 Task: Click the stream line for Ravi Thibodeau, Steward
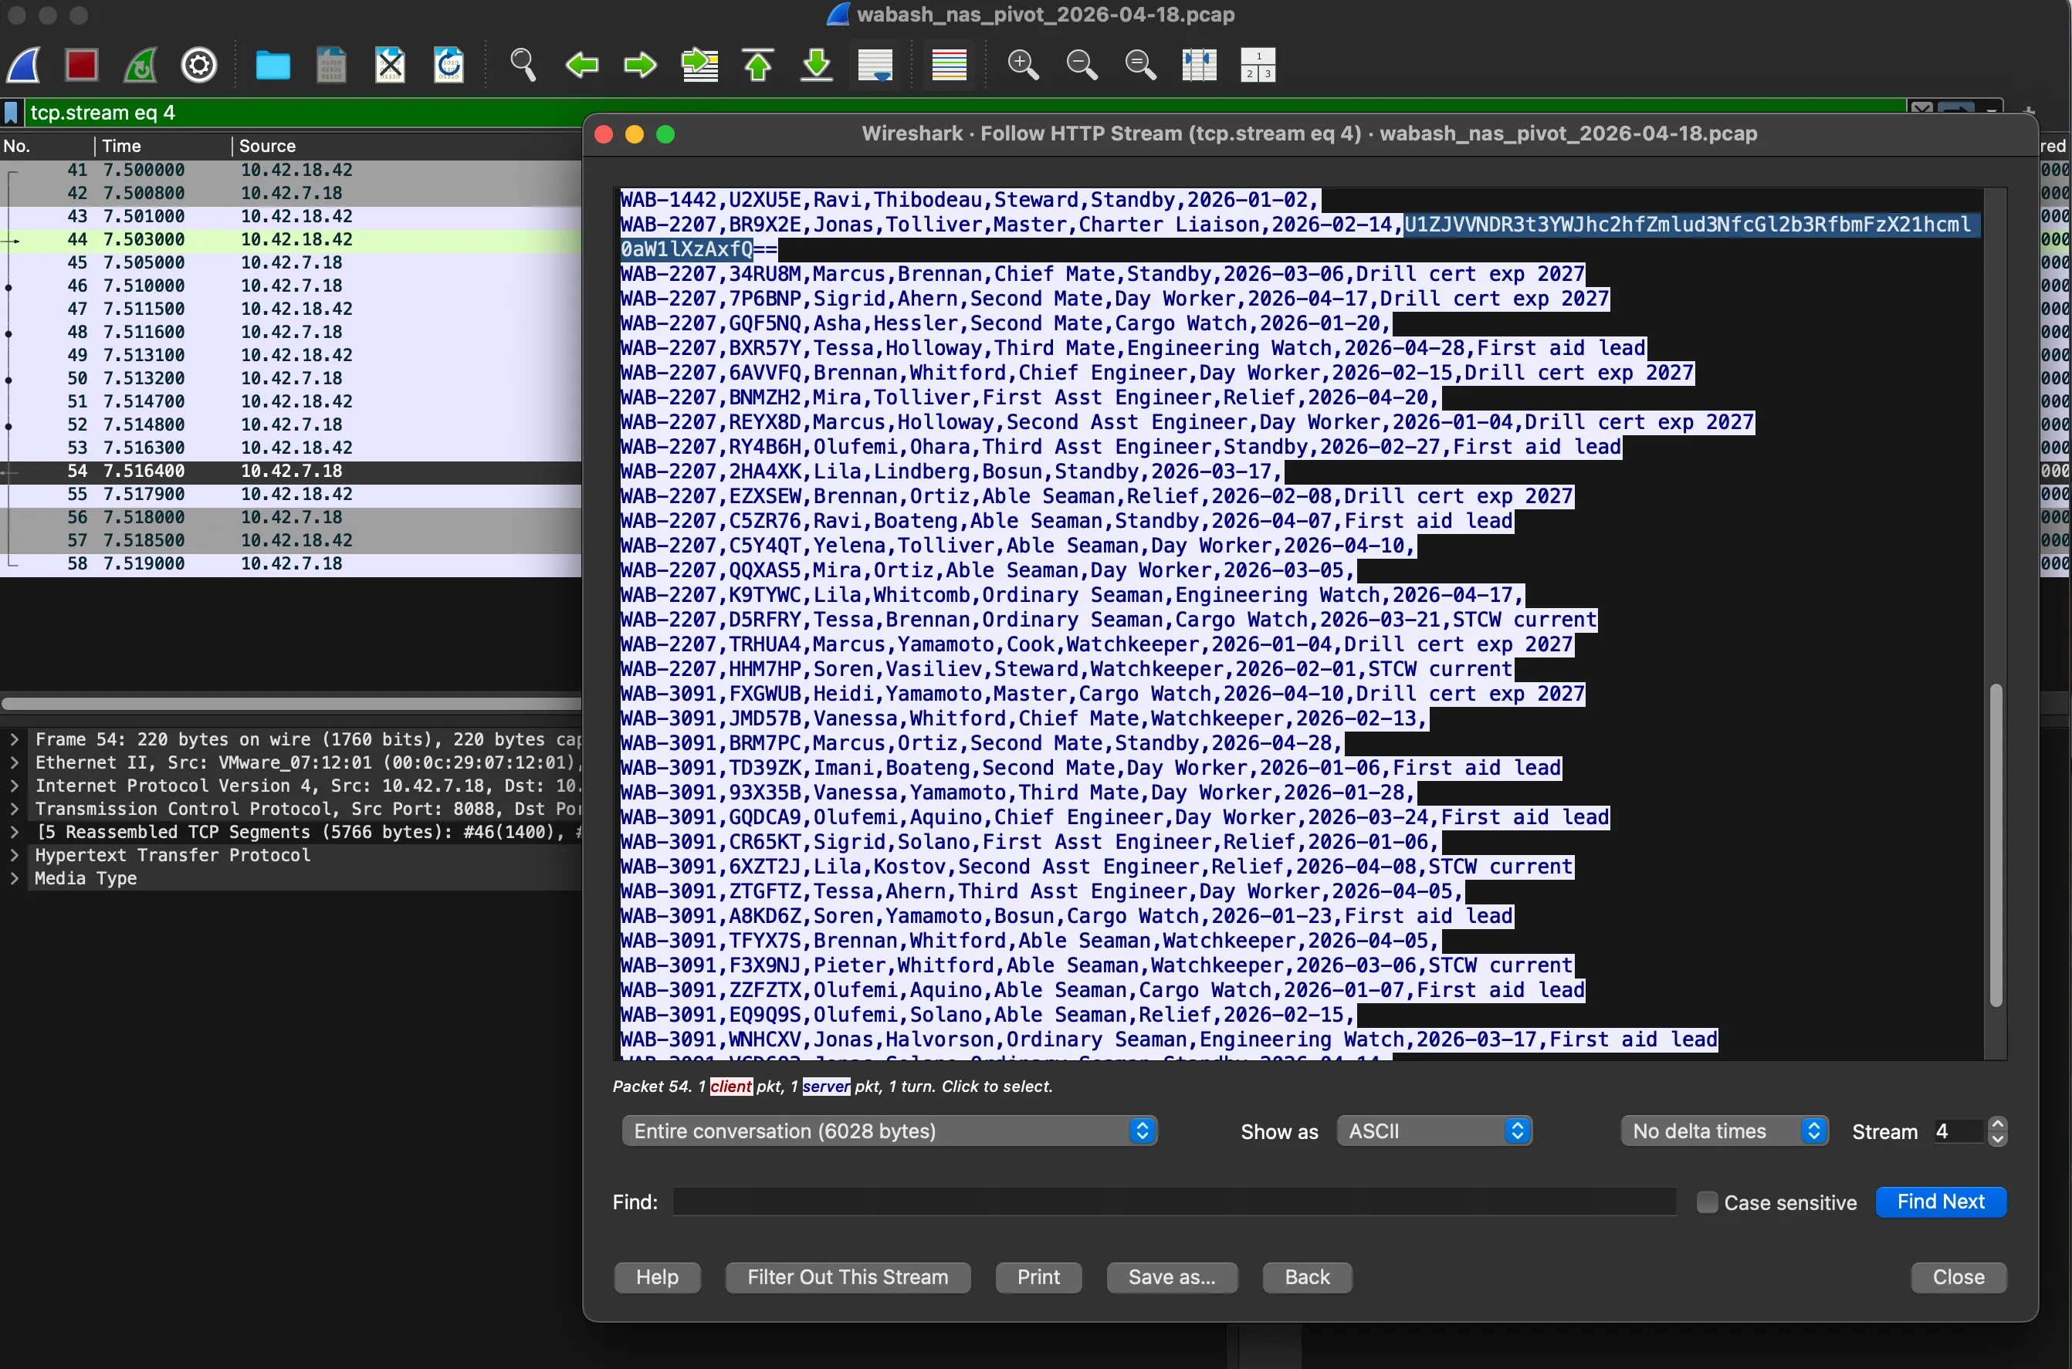pyautogui.click(x=969, y=200)
